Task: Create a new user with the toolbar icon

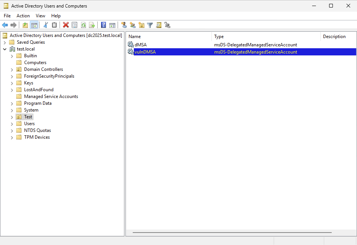Action: pyautogui.click(x=124, y=25)
